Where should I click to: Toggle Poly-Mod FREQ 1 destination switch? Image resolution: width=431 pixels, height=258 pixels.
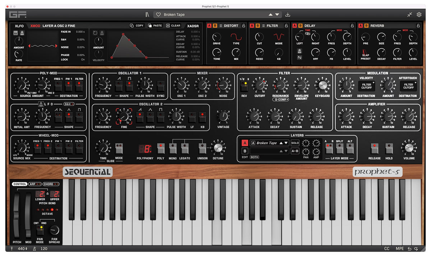[x=58, y=86]
